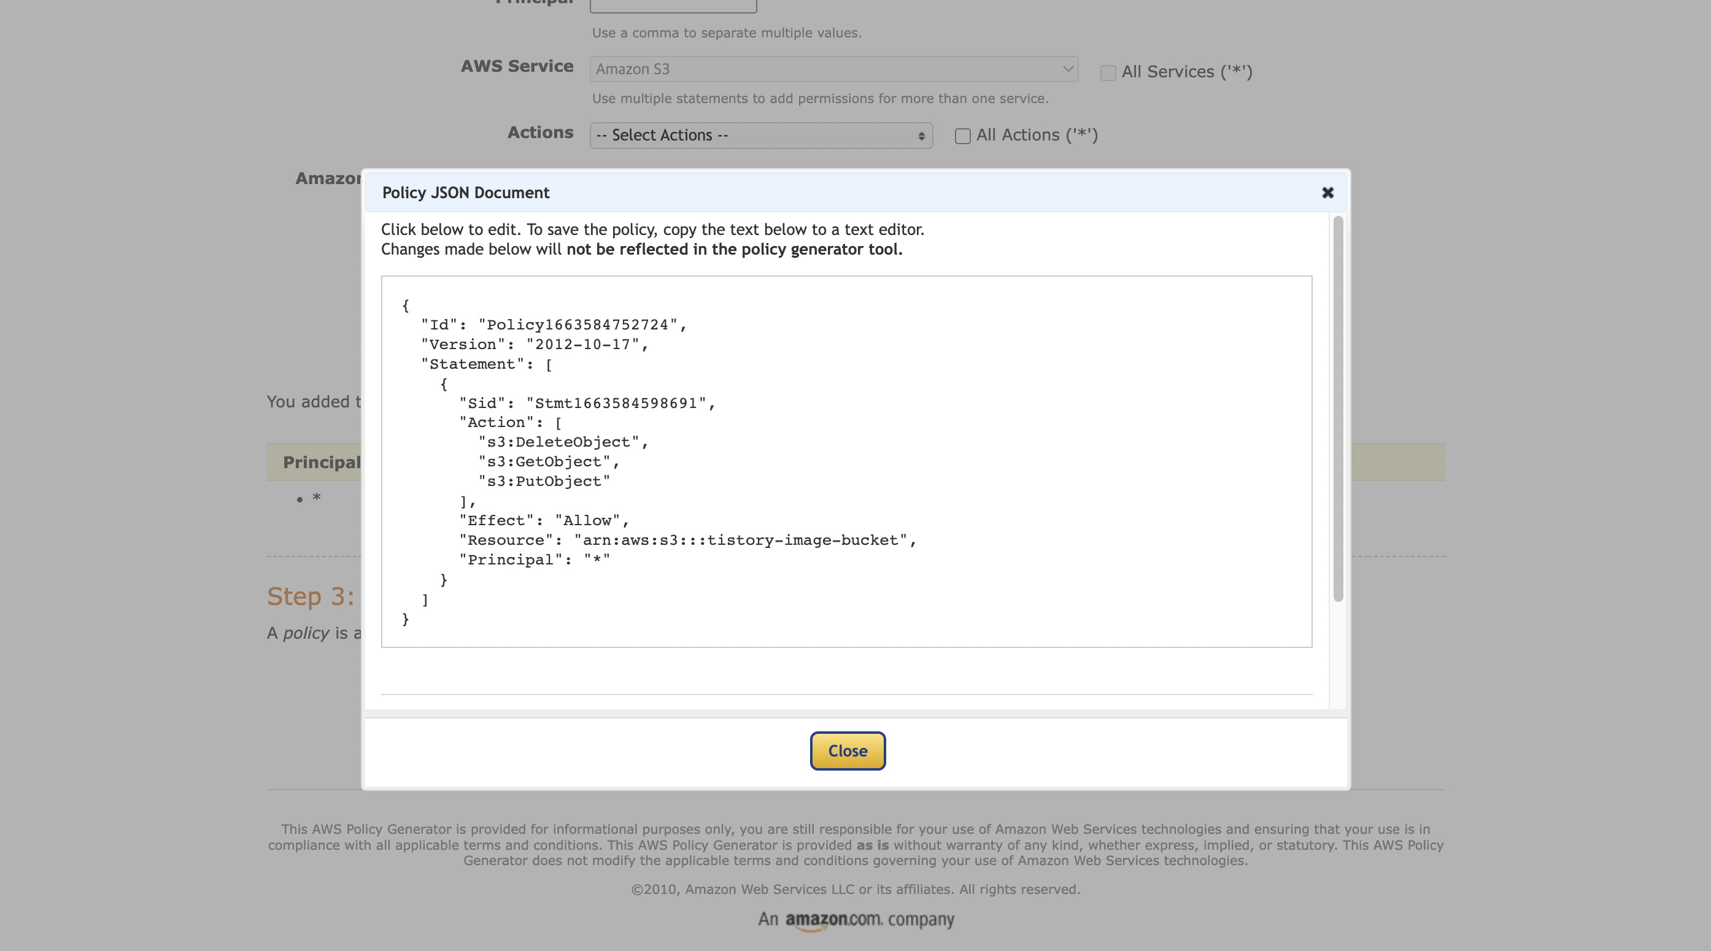Click the dialog's vertical scrollbar

(1338, 409)
